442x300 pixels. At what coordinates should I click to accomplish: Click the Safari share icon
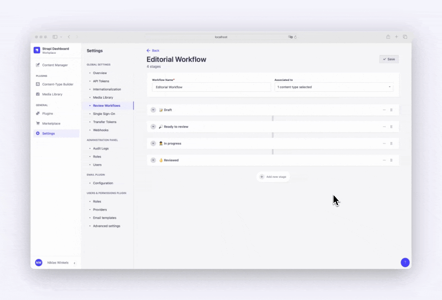tap(388, 37)
